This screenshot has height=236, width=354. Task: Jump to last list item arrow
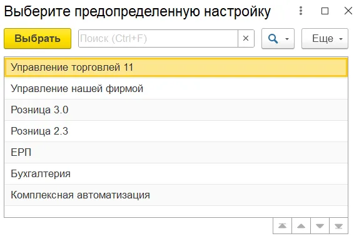(x=338, y=226)
